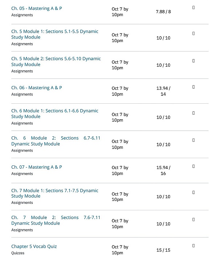The width and height of the screenshot is (218, 260).
Task: Click status icon for Ch. 5 Module 2 row
Action: click(x=194, y=61)
